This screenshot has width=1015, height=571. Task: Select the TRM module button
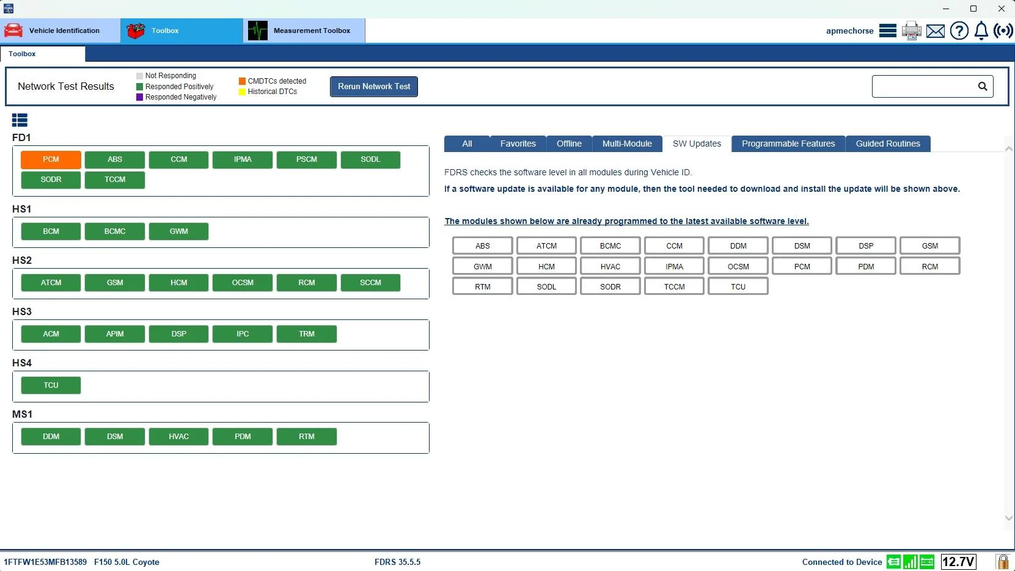click(x=307, y=334)
